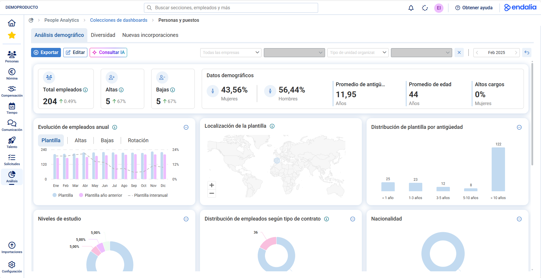Show info for Evolución de empleados anual

[x=115, y=127]
